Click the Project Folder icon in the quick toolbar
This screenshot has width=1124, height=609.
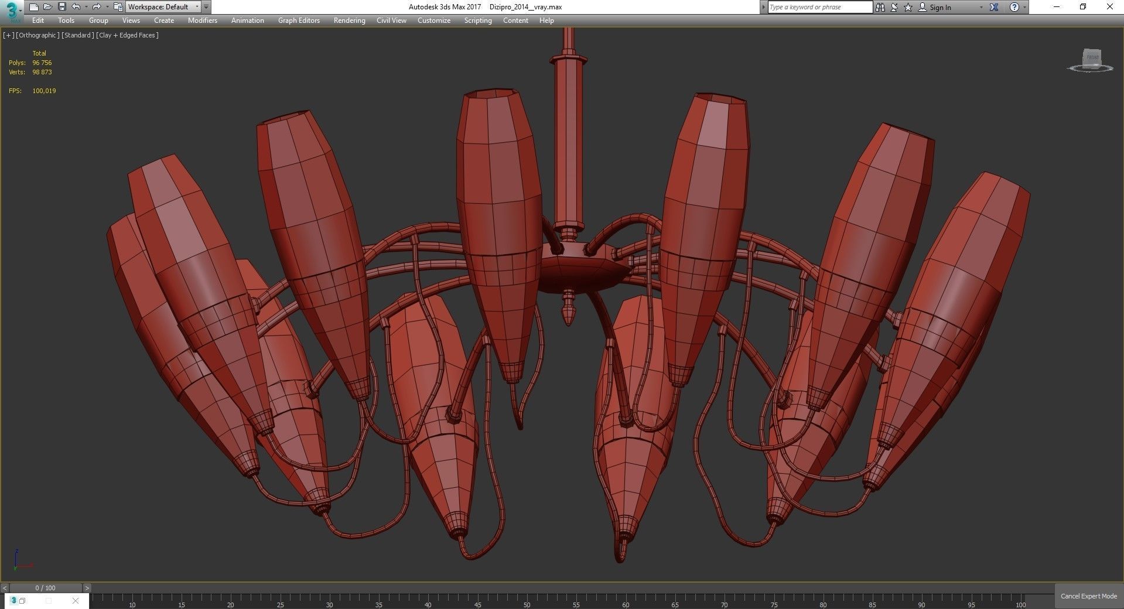118,7
